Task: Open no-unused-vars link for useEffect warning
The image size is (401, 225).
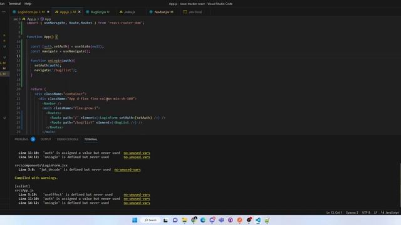Action: pyautogui.click(x=137, y=194)
